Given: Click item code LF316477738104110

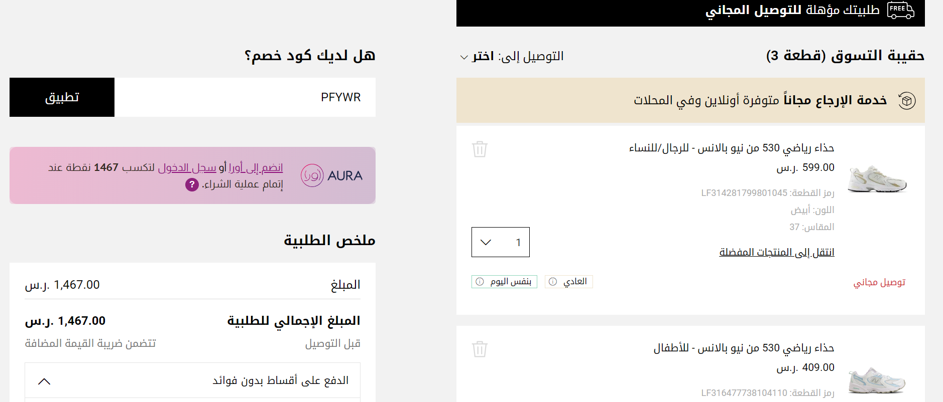Looking at the screenshot, I should point(768,393).
